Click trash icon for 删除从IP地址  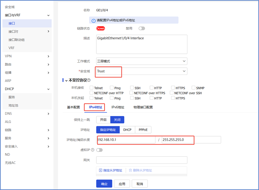coord(130,170)
